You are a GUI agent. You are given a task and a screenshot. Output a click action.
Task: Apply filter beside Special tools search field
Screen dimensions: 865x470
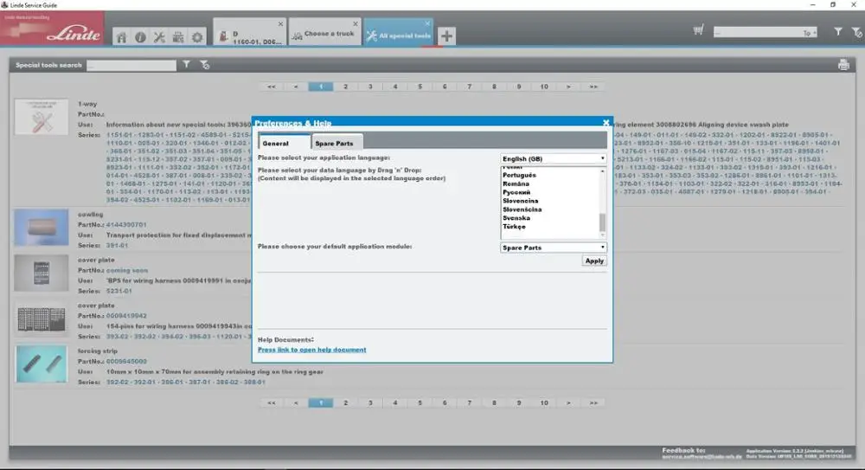(187, 65)
